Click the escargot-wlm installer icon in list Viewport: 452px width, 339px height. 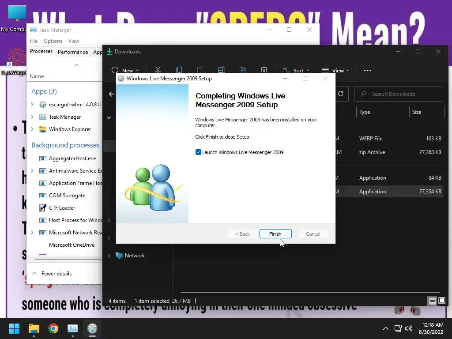click(x=43, y=104)
